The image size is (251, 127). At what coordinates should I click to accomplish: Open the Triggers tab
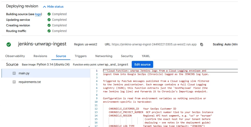(x=81, y=56)
